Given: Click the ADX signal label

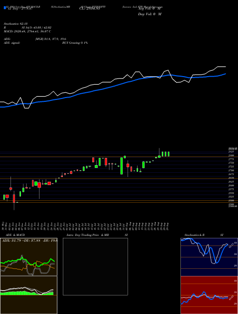Looking at the screenshot, I should [12, 43].
